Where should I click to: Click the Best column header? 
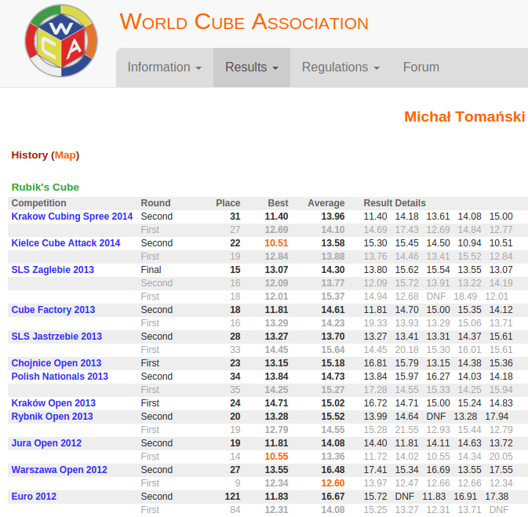click(x=279, y=203)
